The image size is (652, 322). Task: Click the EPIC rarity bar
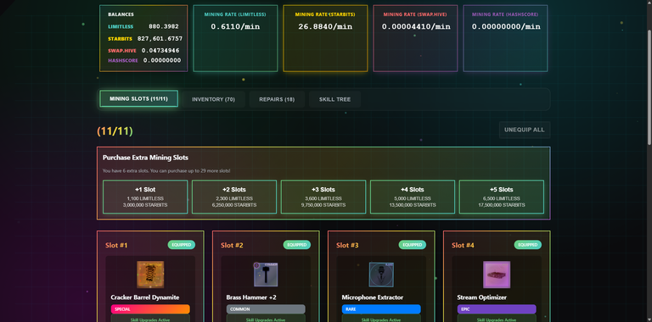pos(497,309)
